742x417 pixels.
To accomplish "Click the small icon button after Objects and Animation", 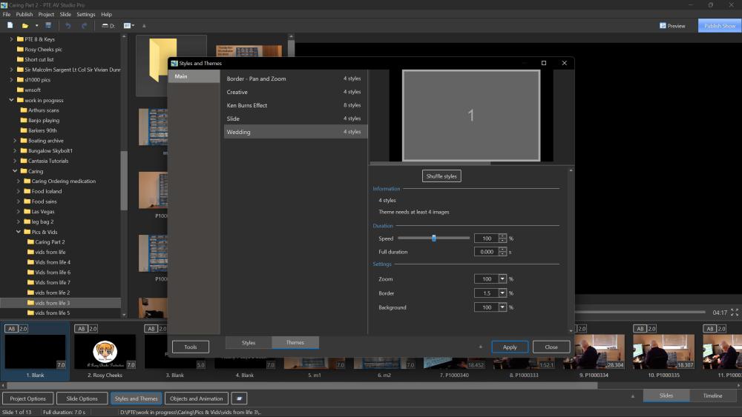I will 240,398.
